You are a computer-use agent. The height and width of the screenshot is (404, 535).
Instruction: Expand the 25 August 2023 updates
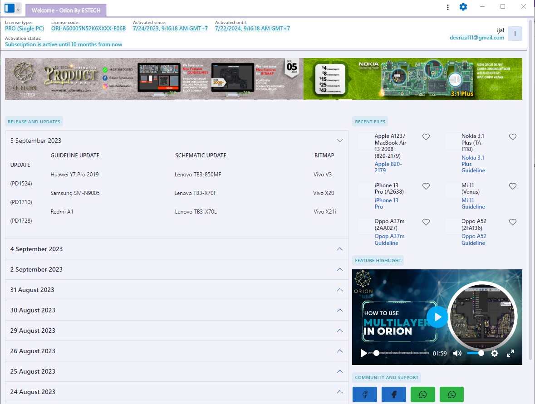339,371
